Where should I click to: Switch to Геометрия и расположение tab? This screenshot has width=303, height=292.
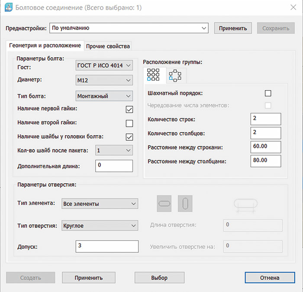(x=45, y=45)
